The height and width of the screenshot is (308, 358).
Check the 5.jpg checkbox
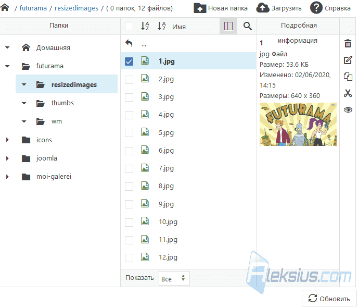click(129, 133)
